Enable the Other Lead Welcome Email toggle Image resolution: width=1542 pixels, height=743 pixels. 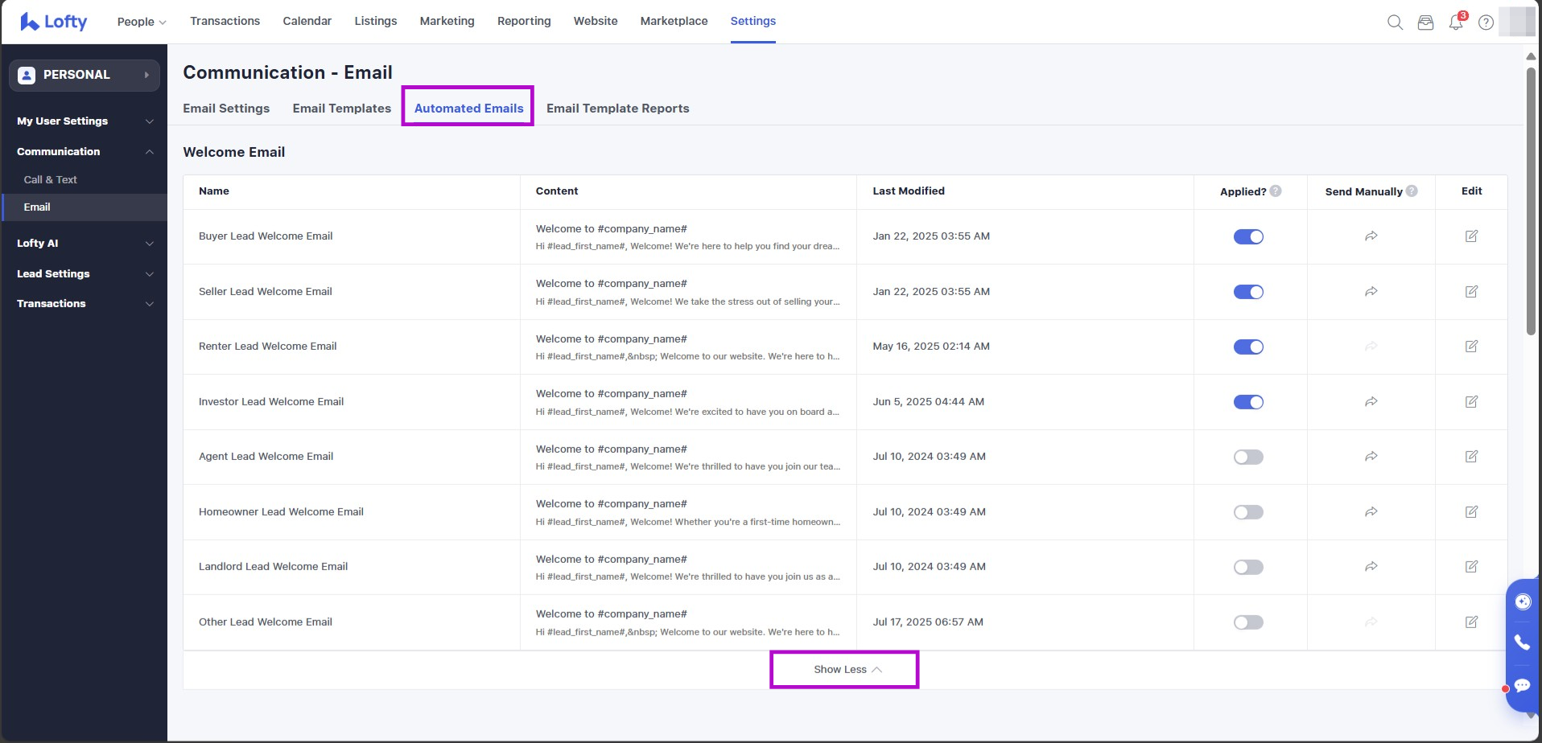pos(1248,622)
